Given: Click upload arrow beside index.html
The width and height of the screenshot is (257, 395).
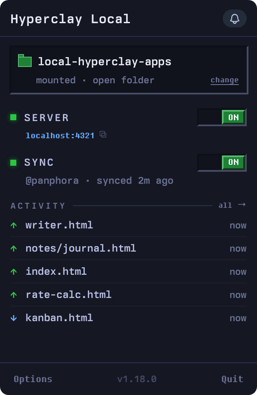Looking at the screenshot, I should (14, 271).
